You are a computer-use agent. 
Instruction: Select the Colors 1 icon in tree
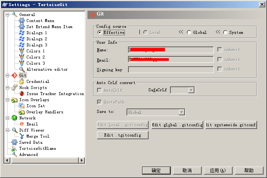(22, 51)
